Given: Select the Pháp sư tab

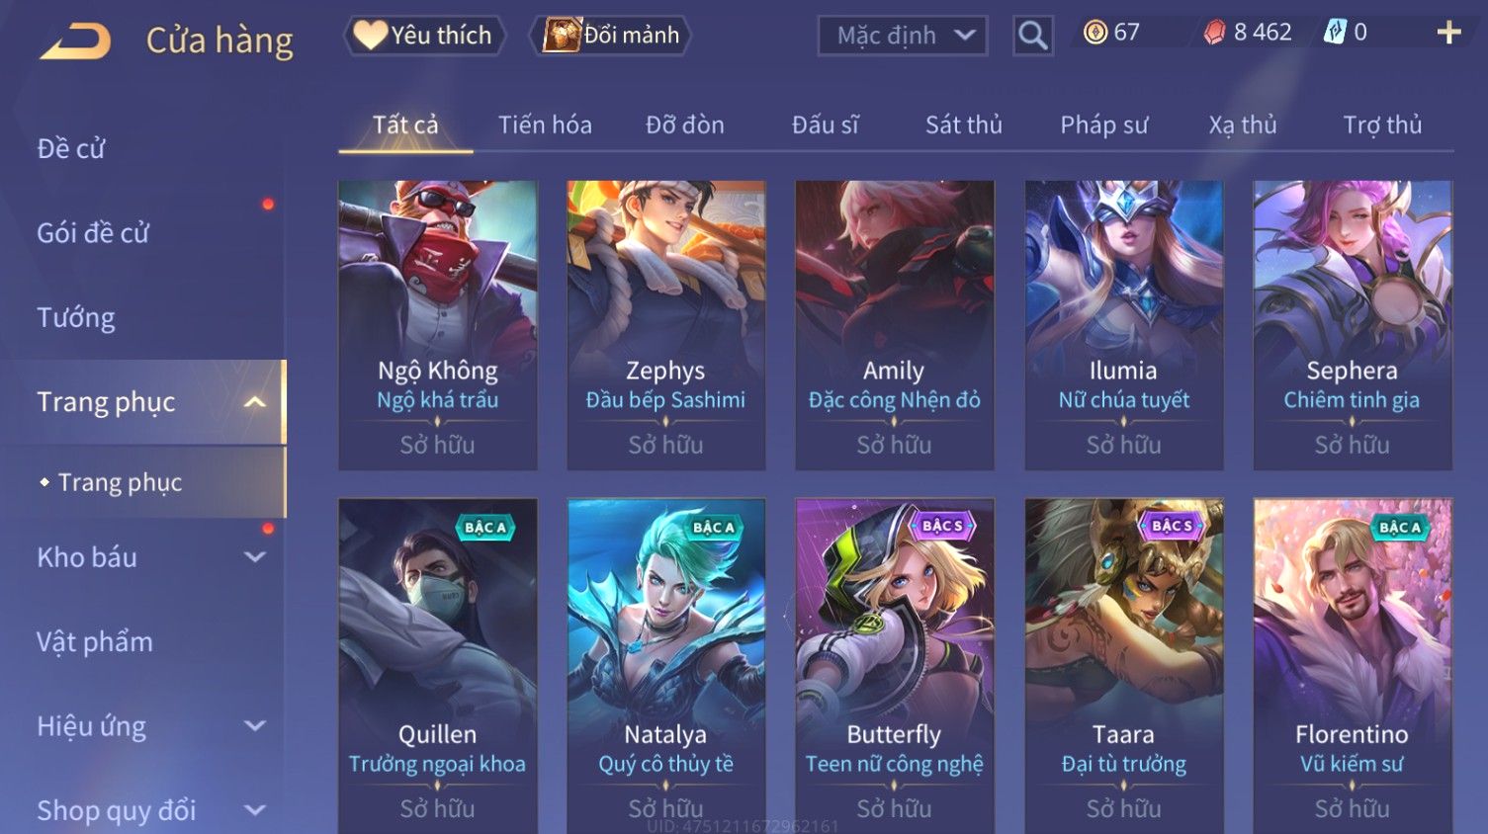Looking at the screenshot, I should pyautogui.click(x=1104, y=125).
